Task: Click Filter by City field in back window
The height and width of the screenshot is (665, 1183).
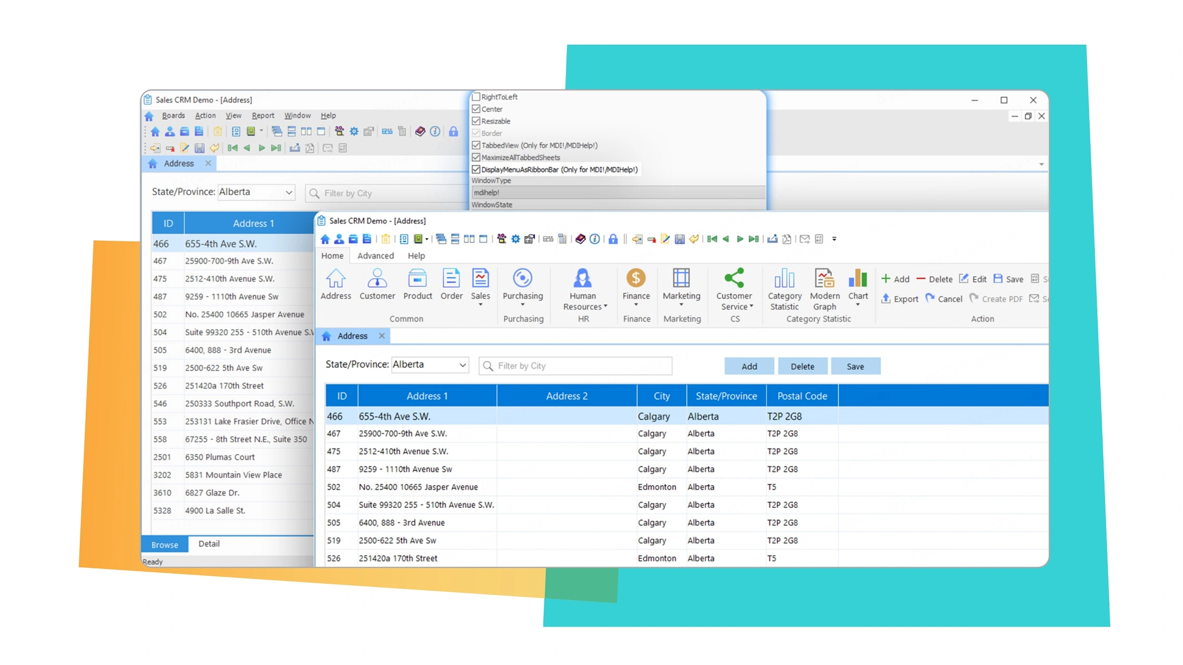Action: [x=386, y=193]
